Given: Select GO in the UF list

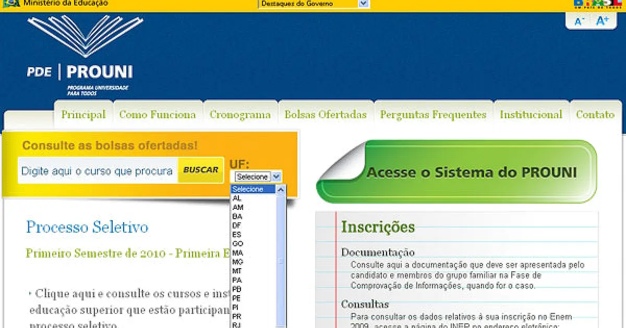Looking at the screenshot, I should click(x=254, y=244).
